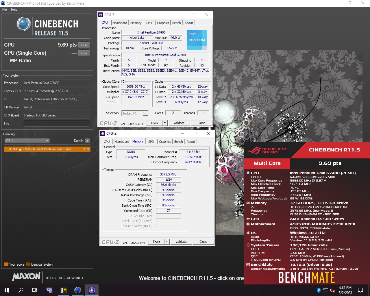
Task: Open Bluetooth tray icon
Action: click(319, 290)
